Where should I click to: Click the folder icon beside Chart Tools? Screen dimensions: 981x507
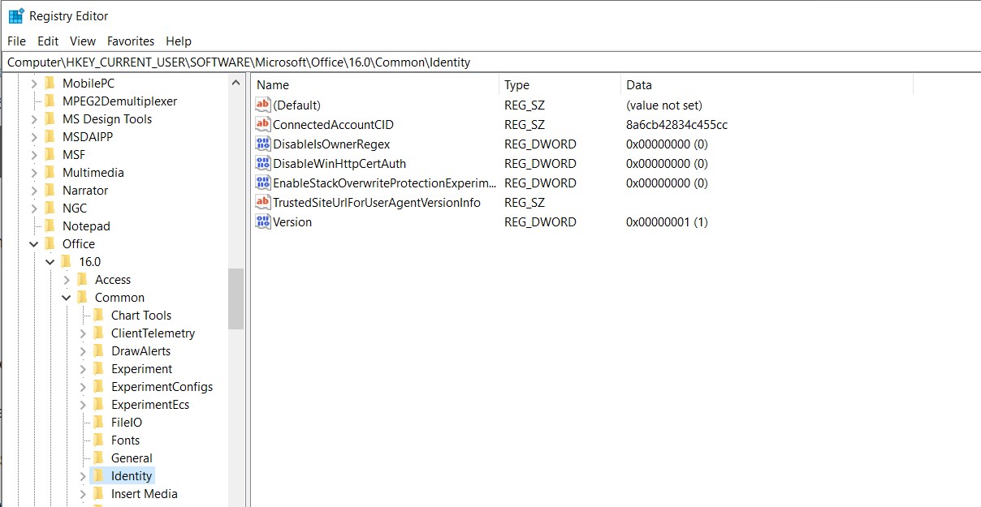tap(98, 315)
